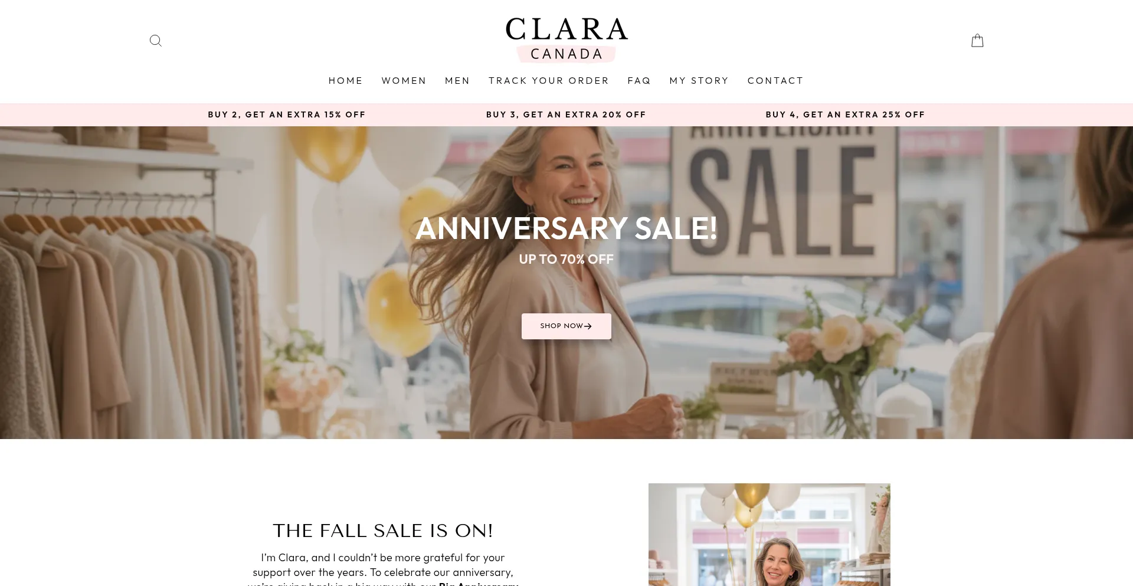
Task: Click Buy 4, get extra 25% off banner
Action: pyautogui.click(x=846, y=114)
